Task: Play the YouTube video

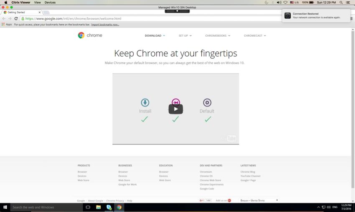Action: pyautogui.click(x=176, y=109)
